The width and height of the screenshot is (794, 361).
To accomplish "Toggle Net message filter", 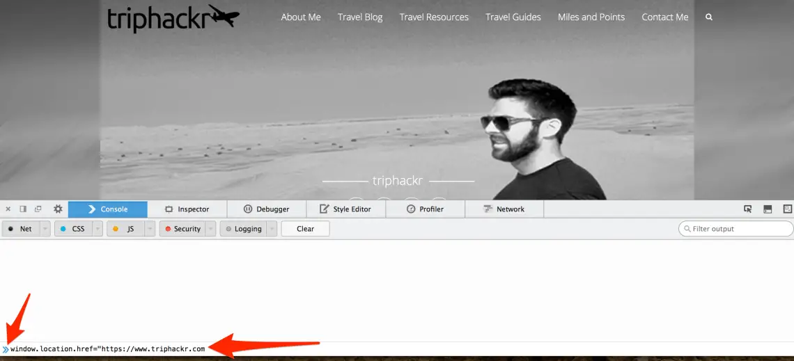I will [x=21, y=229].
